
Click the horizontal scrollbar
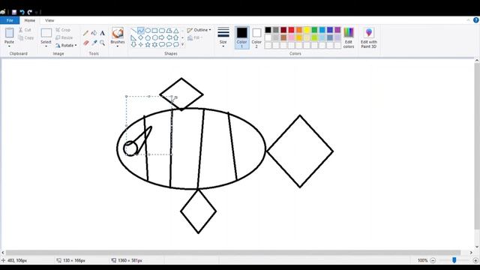pos(233,253)
